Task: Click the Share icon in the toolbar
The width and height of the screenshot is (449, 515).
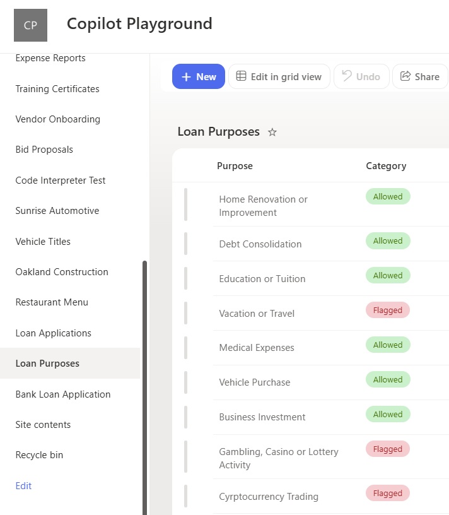Action: pos(405,76)
